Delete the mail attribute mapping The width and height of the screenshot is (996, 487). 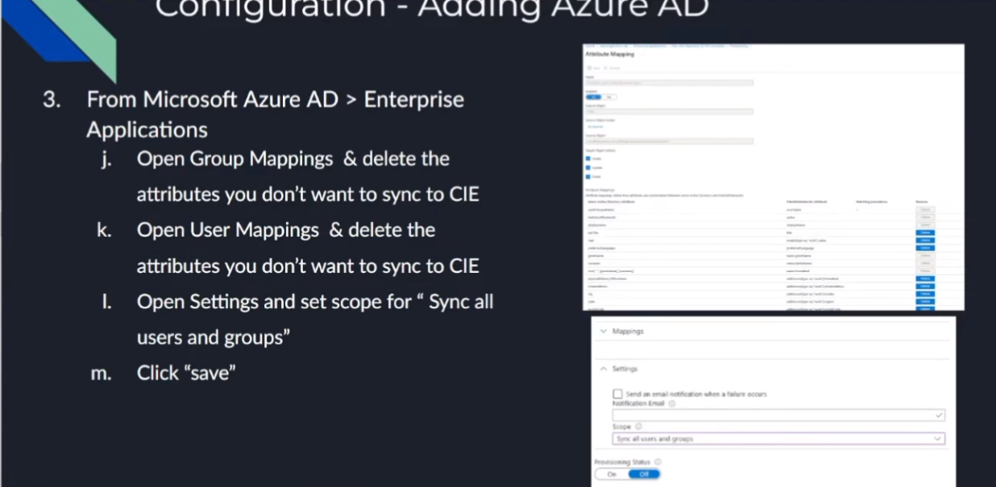[x=925, y=240]
